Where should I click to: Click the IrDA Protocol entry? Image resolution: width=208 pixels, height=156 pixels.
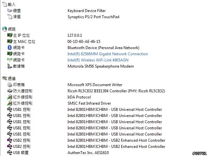coord(79,97)
